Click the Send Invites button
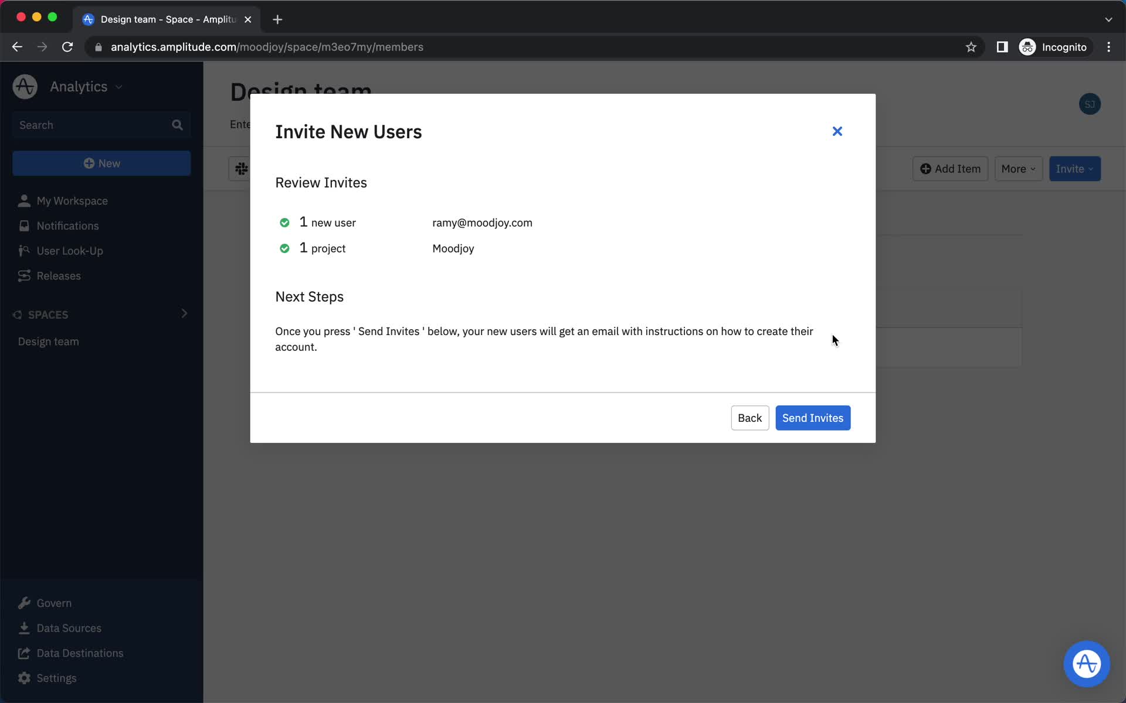The height and width of the screenshot is (703, 1126). click(x=812, y=417)
